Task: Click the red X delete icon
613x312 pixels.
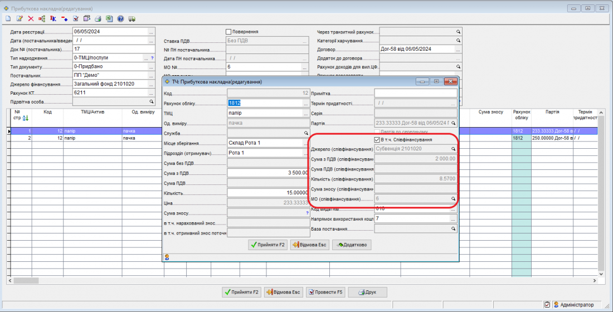Action: click(x=31, y=18)
